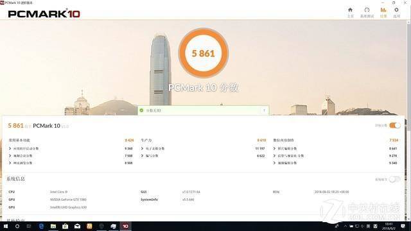
Task: Expand the Rendering and Visualization score row
Action: click(335, 156)
